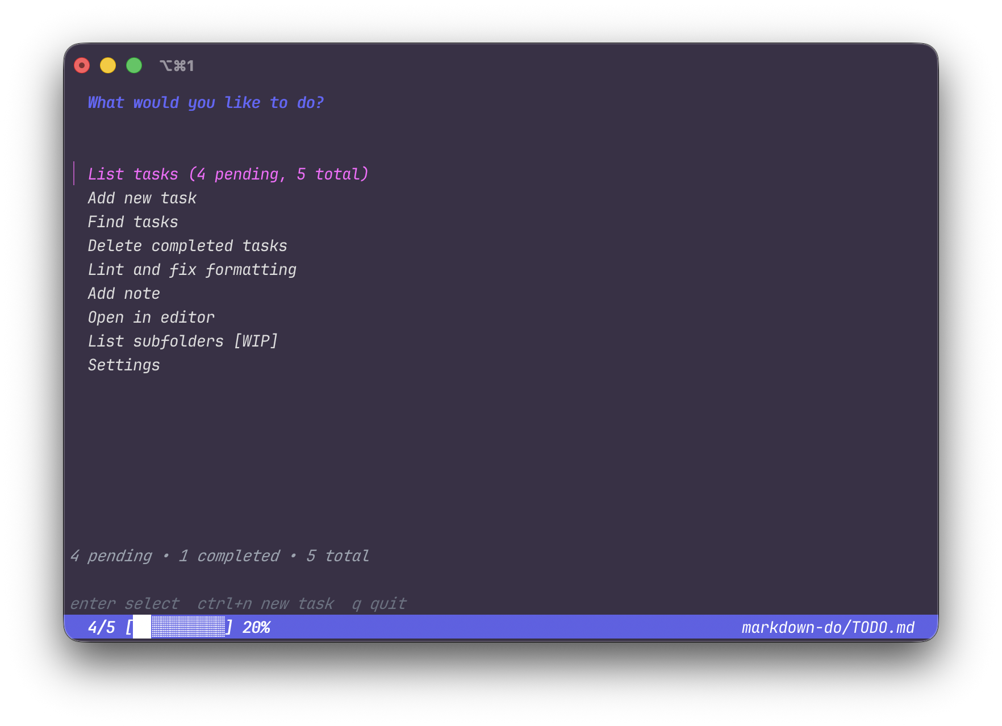Click the ⌥⌘1 window title
1002x726 pixels.
[x=177, y=65]
